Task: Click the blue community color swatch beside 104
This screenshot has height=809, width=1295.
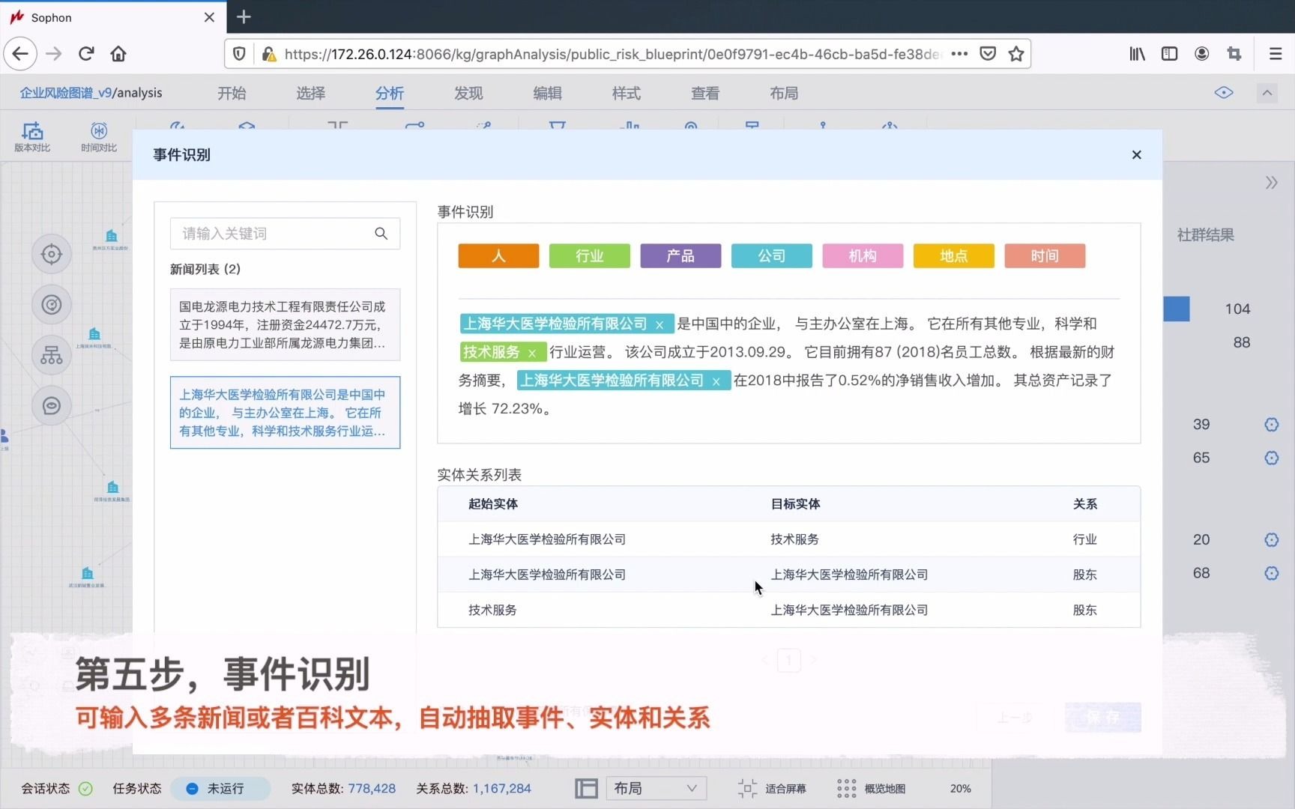Action: point(1177,309)
